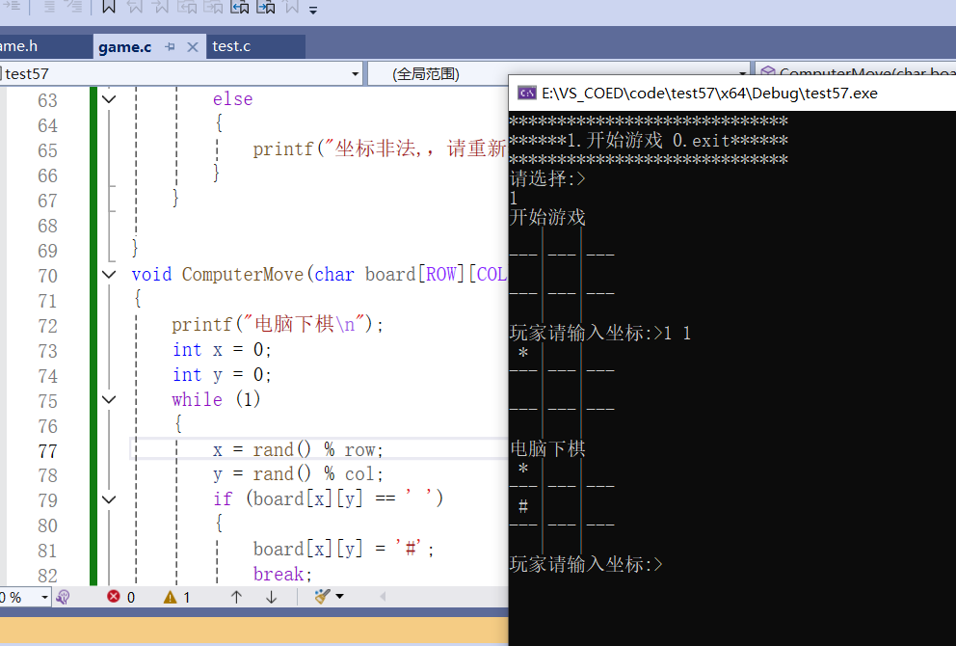Click '开始游戏' line in console
956x646 pixels.
(x=547, y=217)
